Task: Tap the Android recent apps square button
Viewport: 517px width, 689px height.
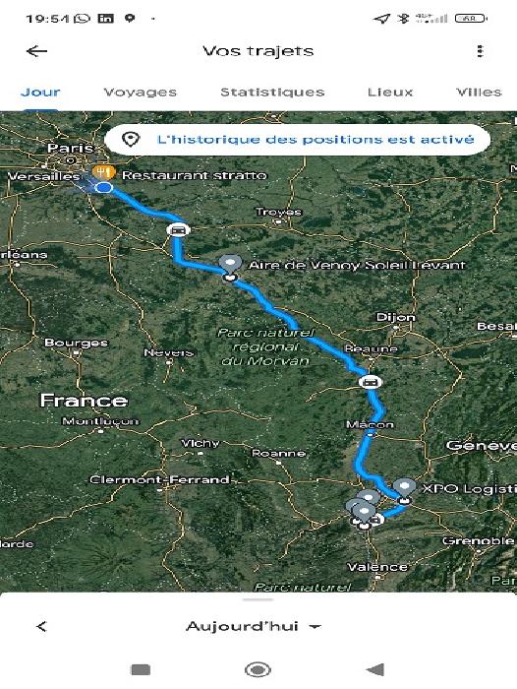Action: point(141,670)
